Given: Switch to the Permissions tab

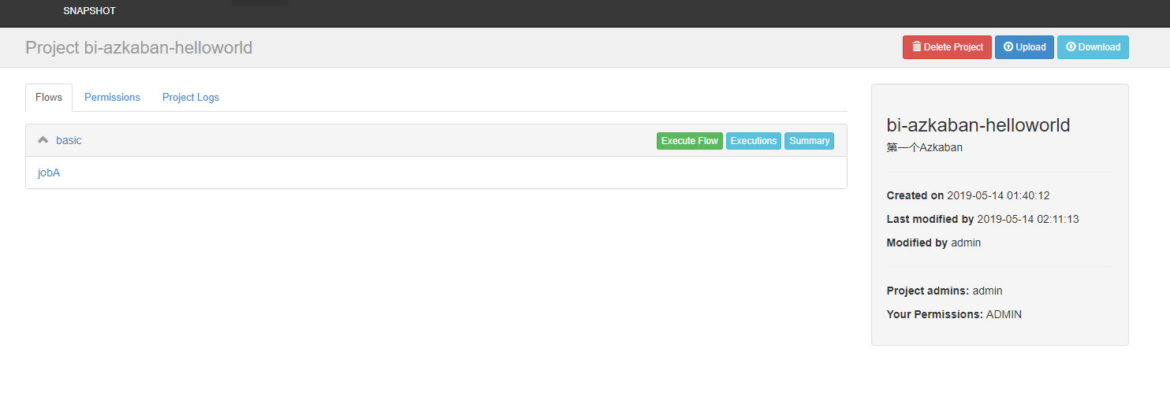Looking at the screenshot, I should pos(112,98).
